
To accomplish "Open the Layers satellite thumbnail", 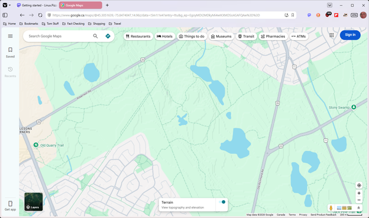I will click(x=34, y=202).
